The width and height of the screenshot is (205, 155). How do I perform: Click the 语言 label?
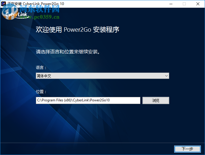coord(41,68)
